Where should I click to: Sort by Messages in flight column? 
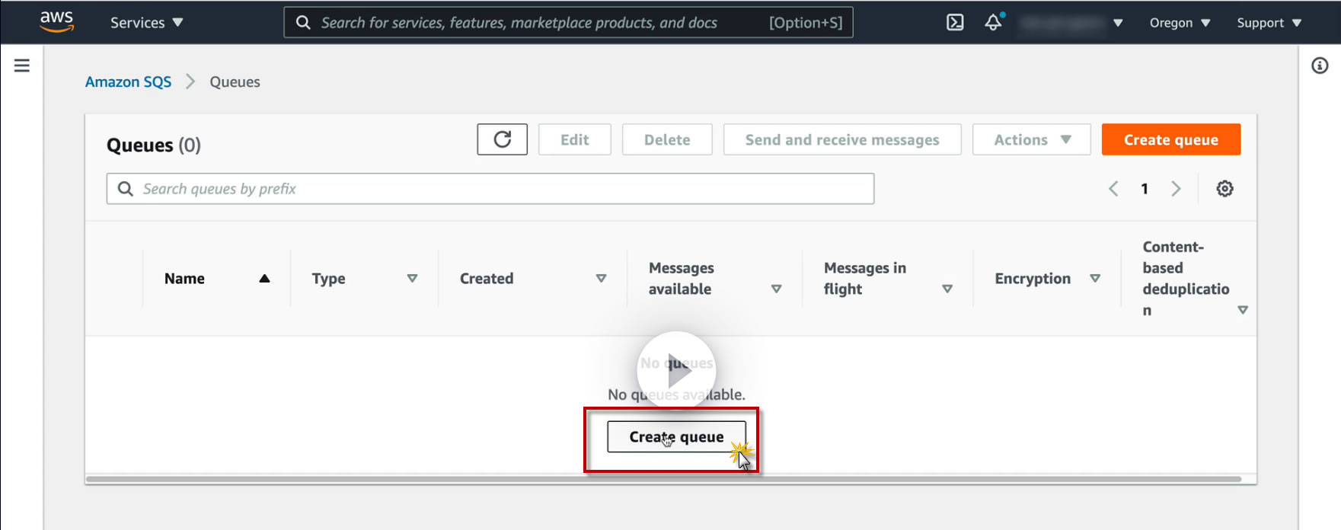947,289
